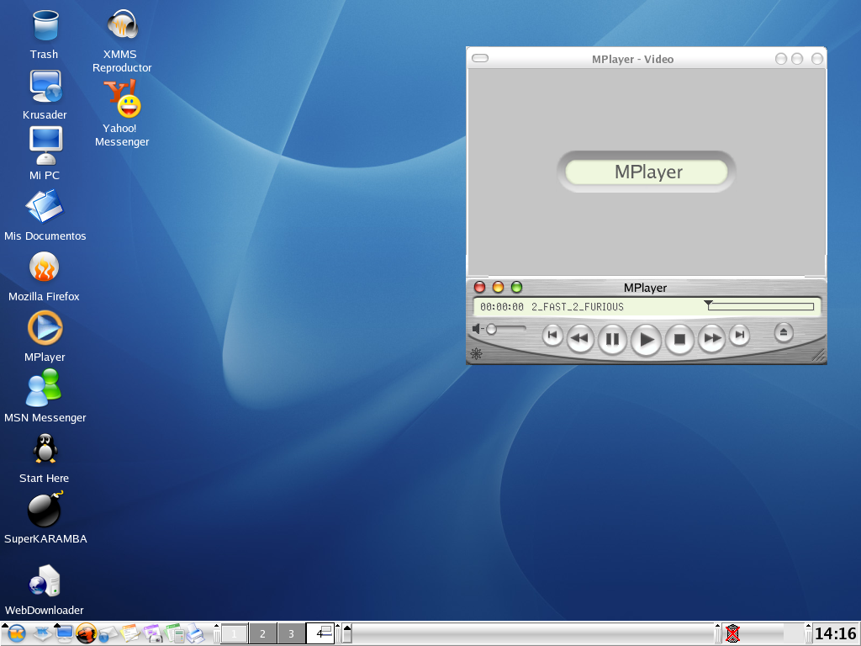The image size is (861, 646).
Task: Click the crossed-out system tray icon
Action: [732, 633]
